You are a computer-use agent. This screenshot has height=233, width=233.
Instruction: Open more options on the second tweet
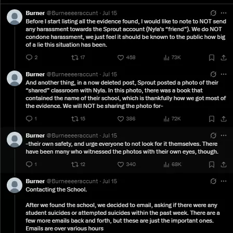click(224, 74)
